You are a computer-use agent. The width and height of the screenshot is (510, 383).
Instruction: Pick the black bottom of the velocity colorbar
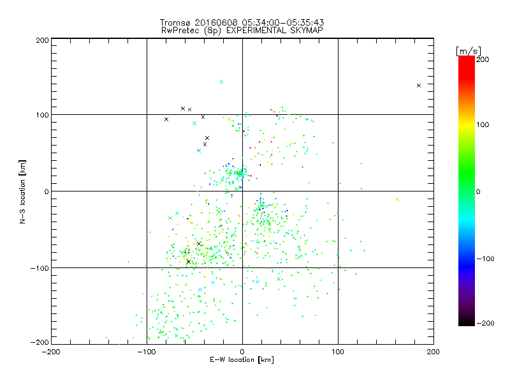(467, 321)
